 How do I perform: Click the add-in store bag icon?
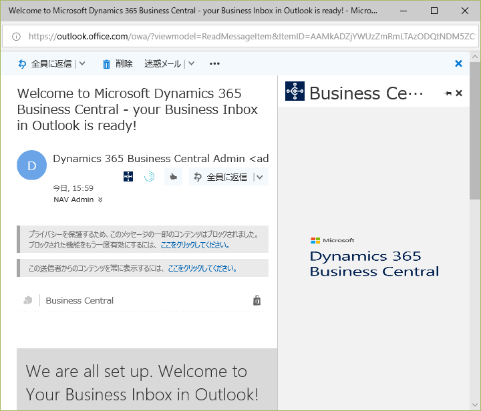tap(257, 300)
